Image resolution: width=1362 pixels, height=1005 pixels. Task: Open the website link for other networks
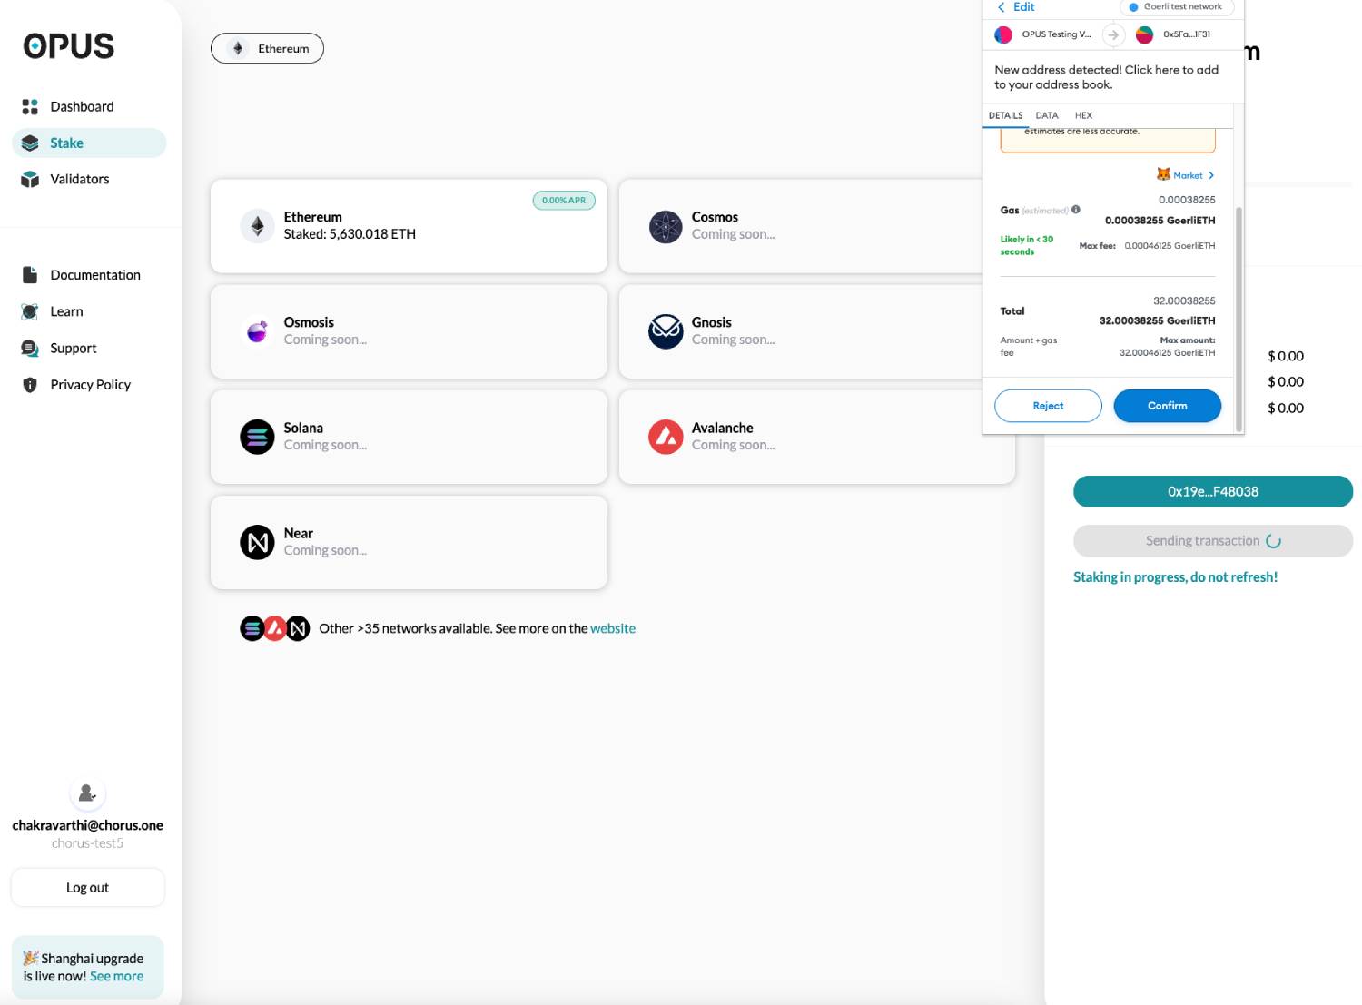point(613,628)
